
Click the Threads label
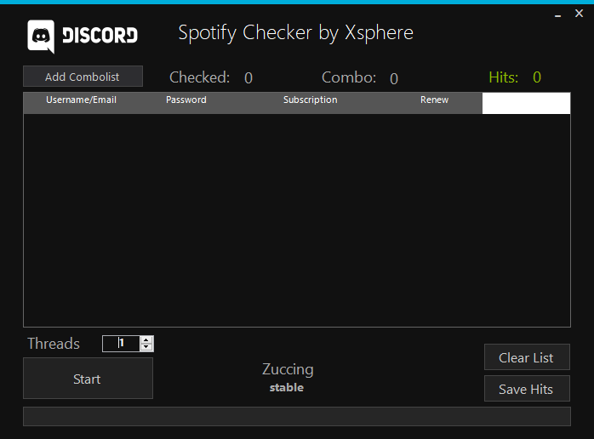point(54,344)
